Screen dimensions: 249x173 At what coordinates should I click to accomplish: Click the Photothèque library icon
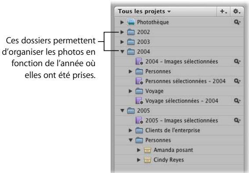coord(131,22)
